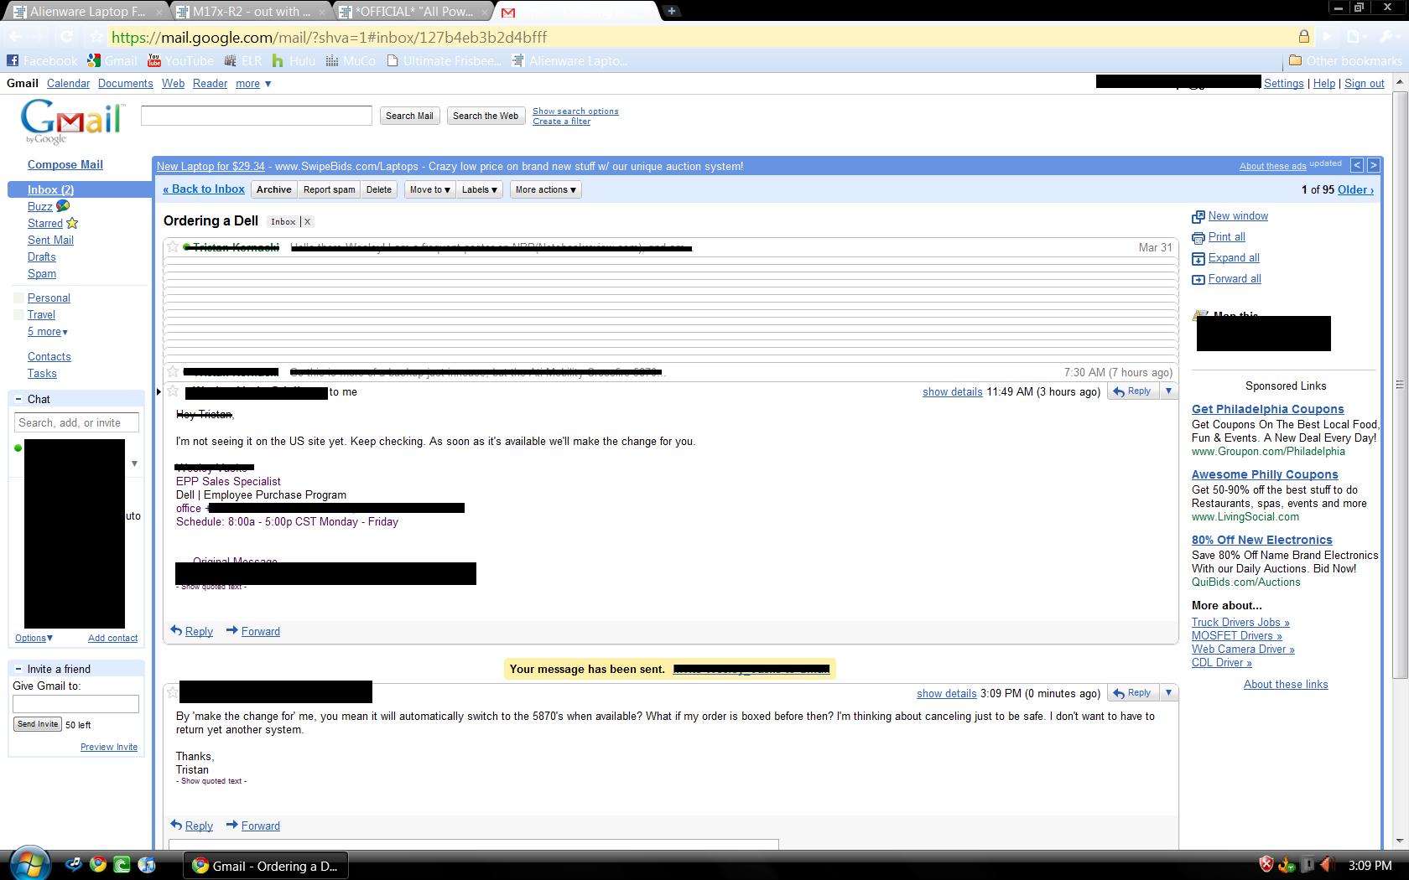Click the Print all printer icon
Screen dimensions: 1409x880
[x=1198, y=238]
